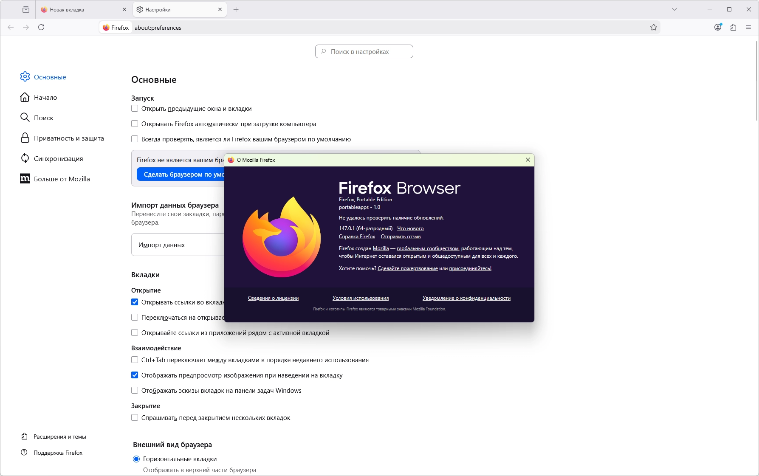The image size is (759, 476).
Task: Click the Firefox identity icon in address bar
Action: (x=116, y=28)
